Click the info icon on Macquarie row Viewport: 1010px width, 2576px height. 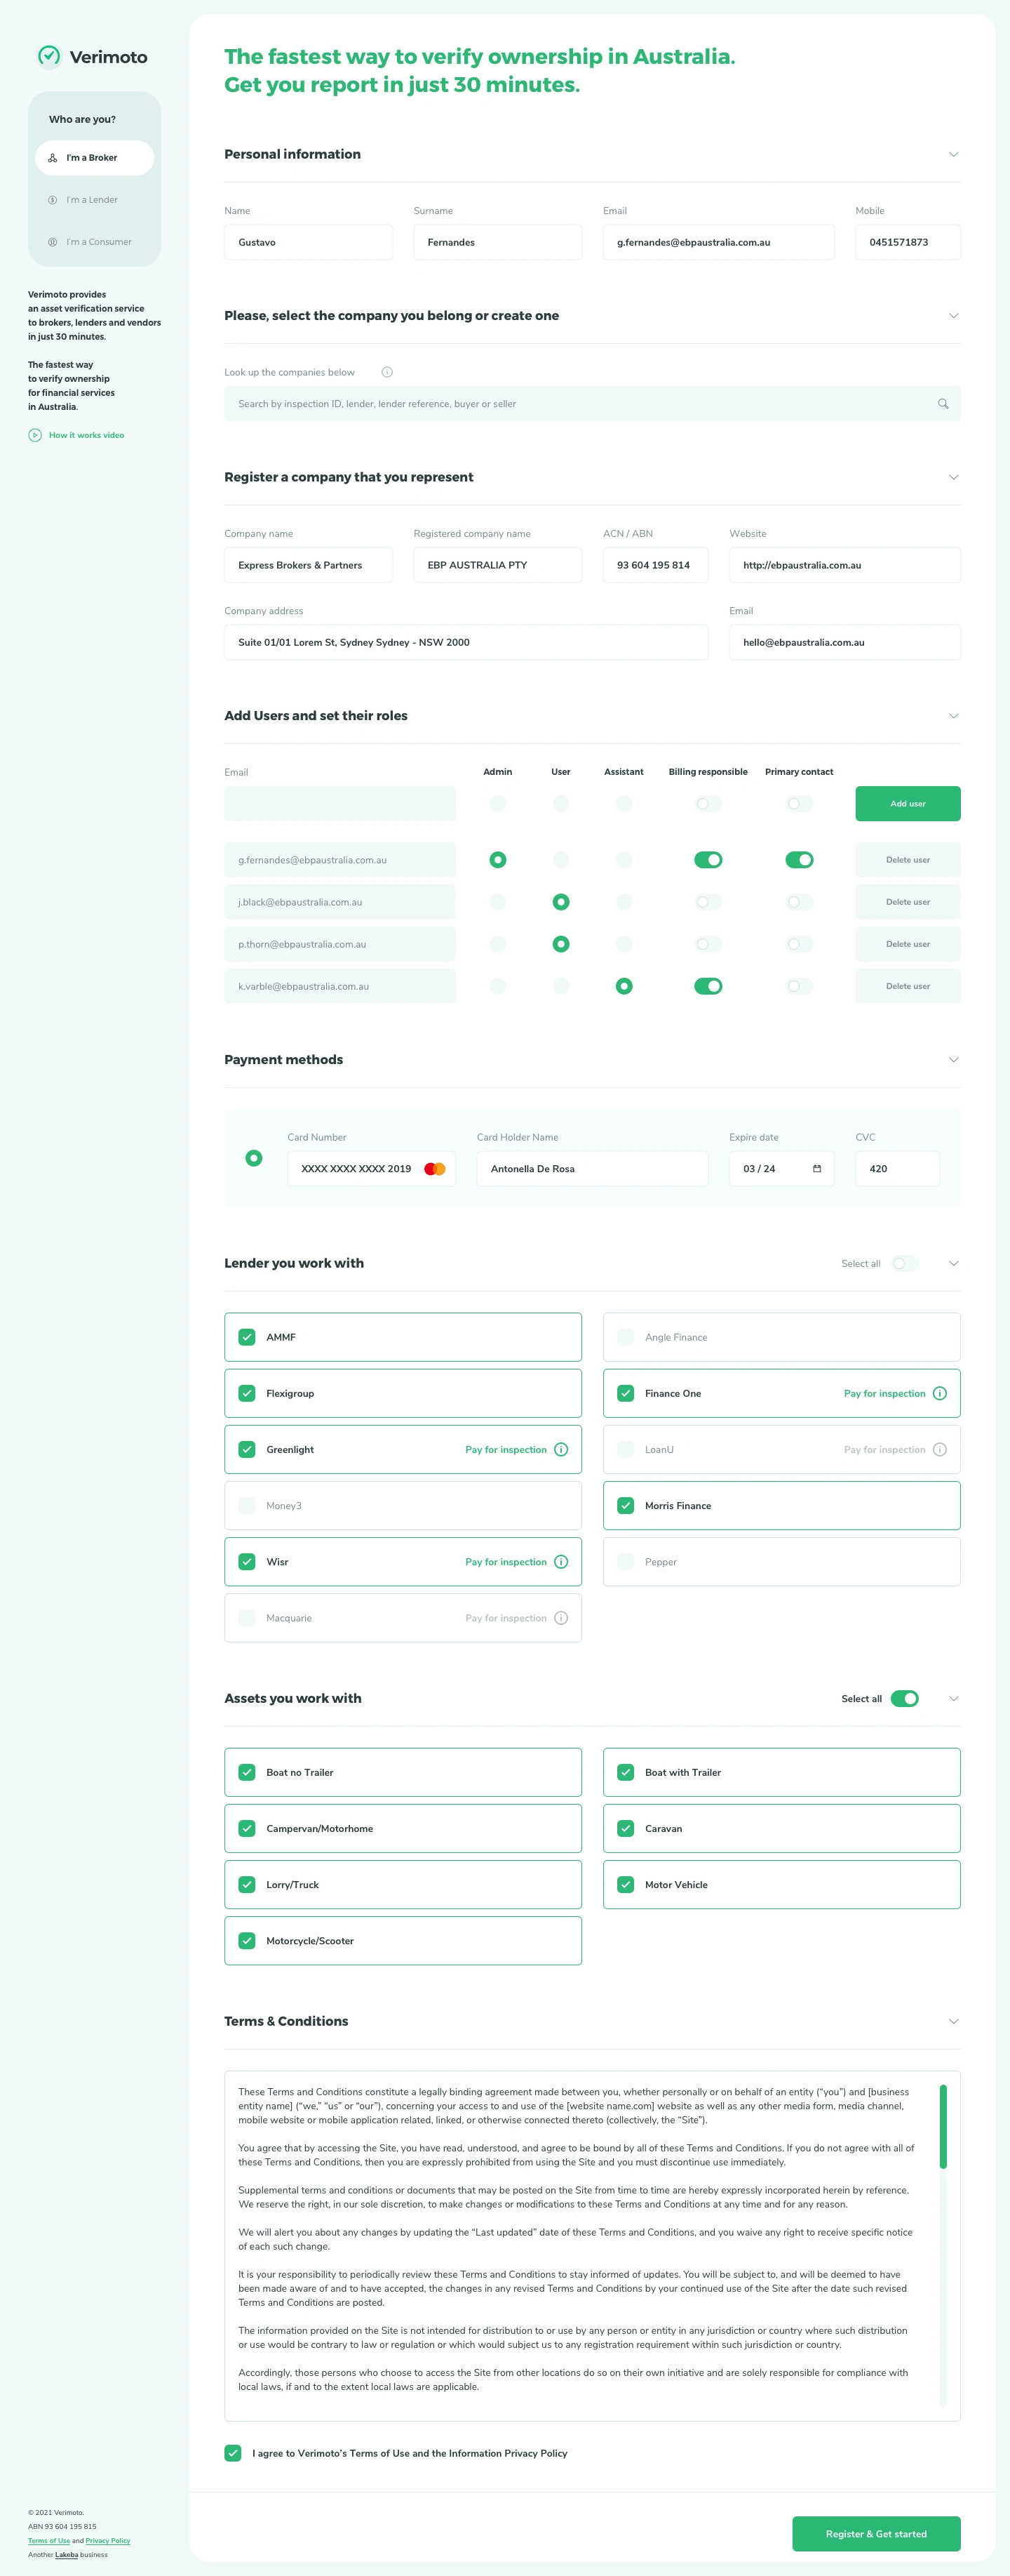click(561, 1617)
